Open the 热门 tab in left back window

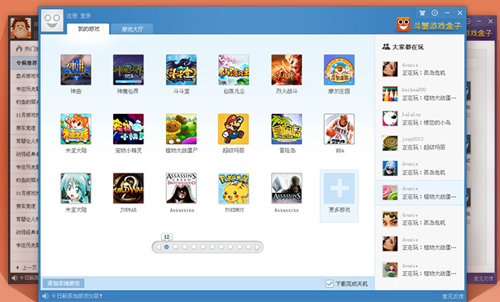click(28, 49)
